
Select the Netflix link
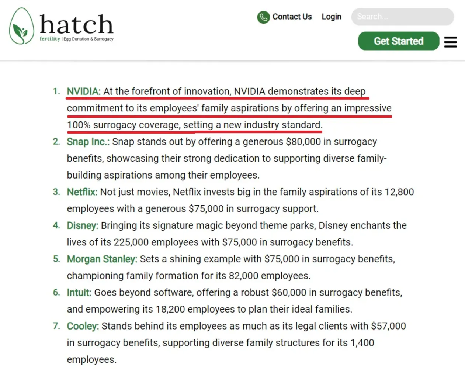(x=82, y=192)
